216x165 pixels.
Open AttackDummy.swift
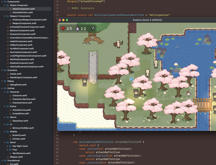pos(22,110)
